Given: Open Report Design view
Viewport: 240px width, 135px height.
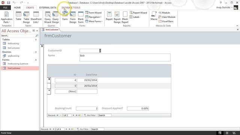Looking at the screenshot, I should point(117,18).
